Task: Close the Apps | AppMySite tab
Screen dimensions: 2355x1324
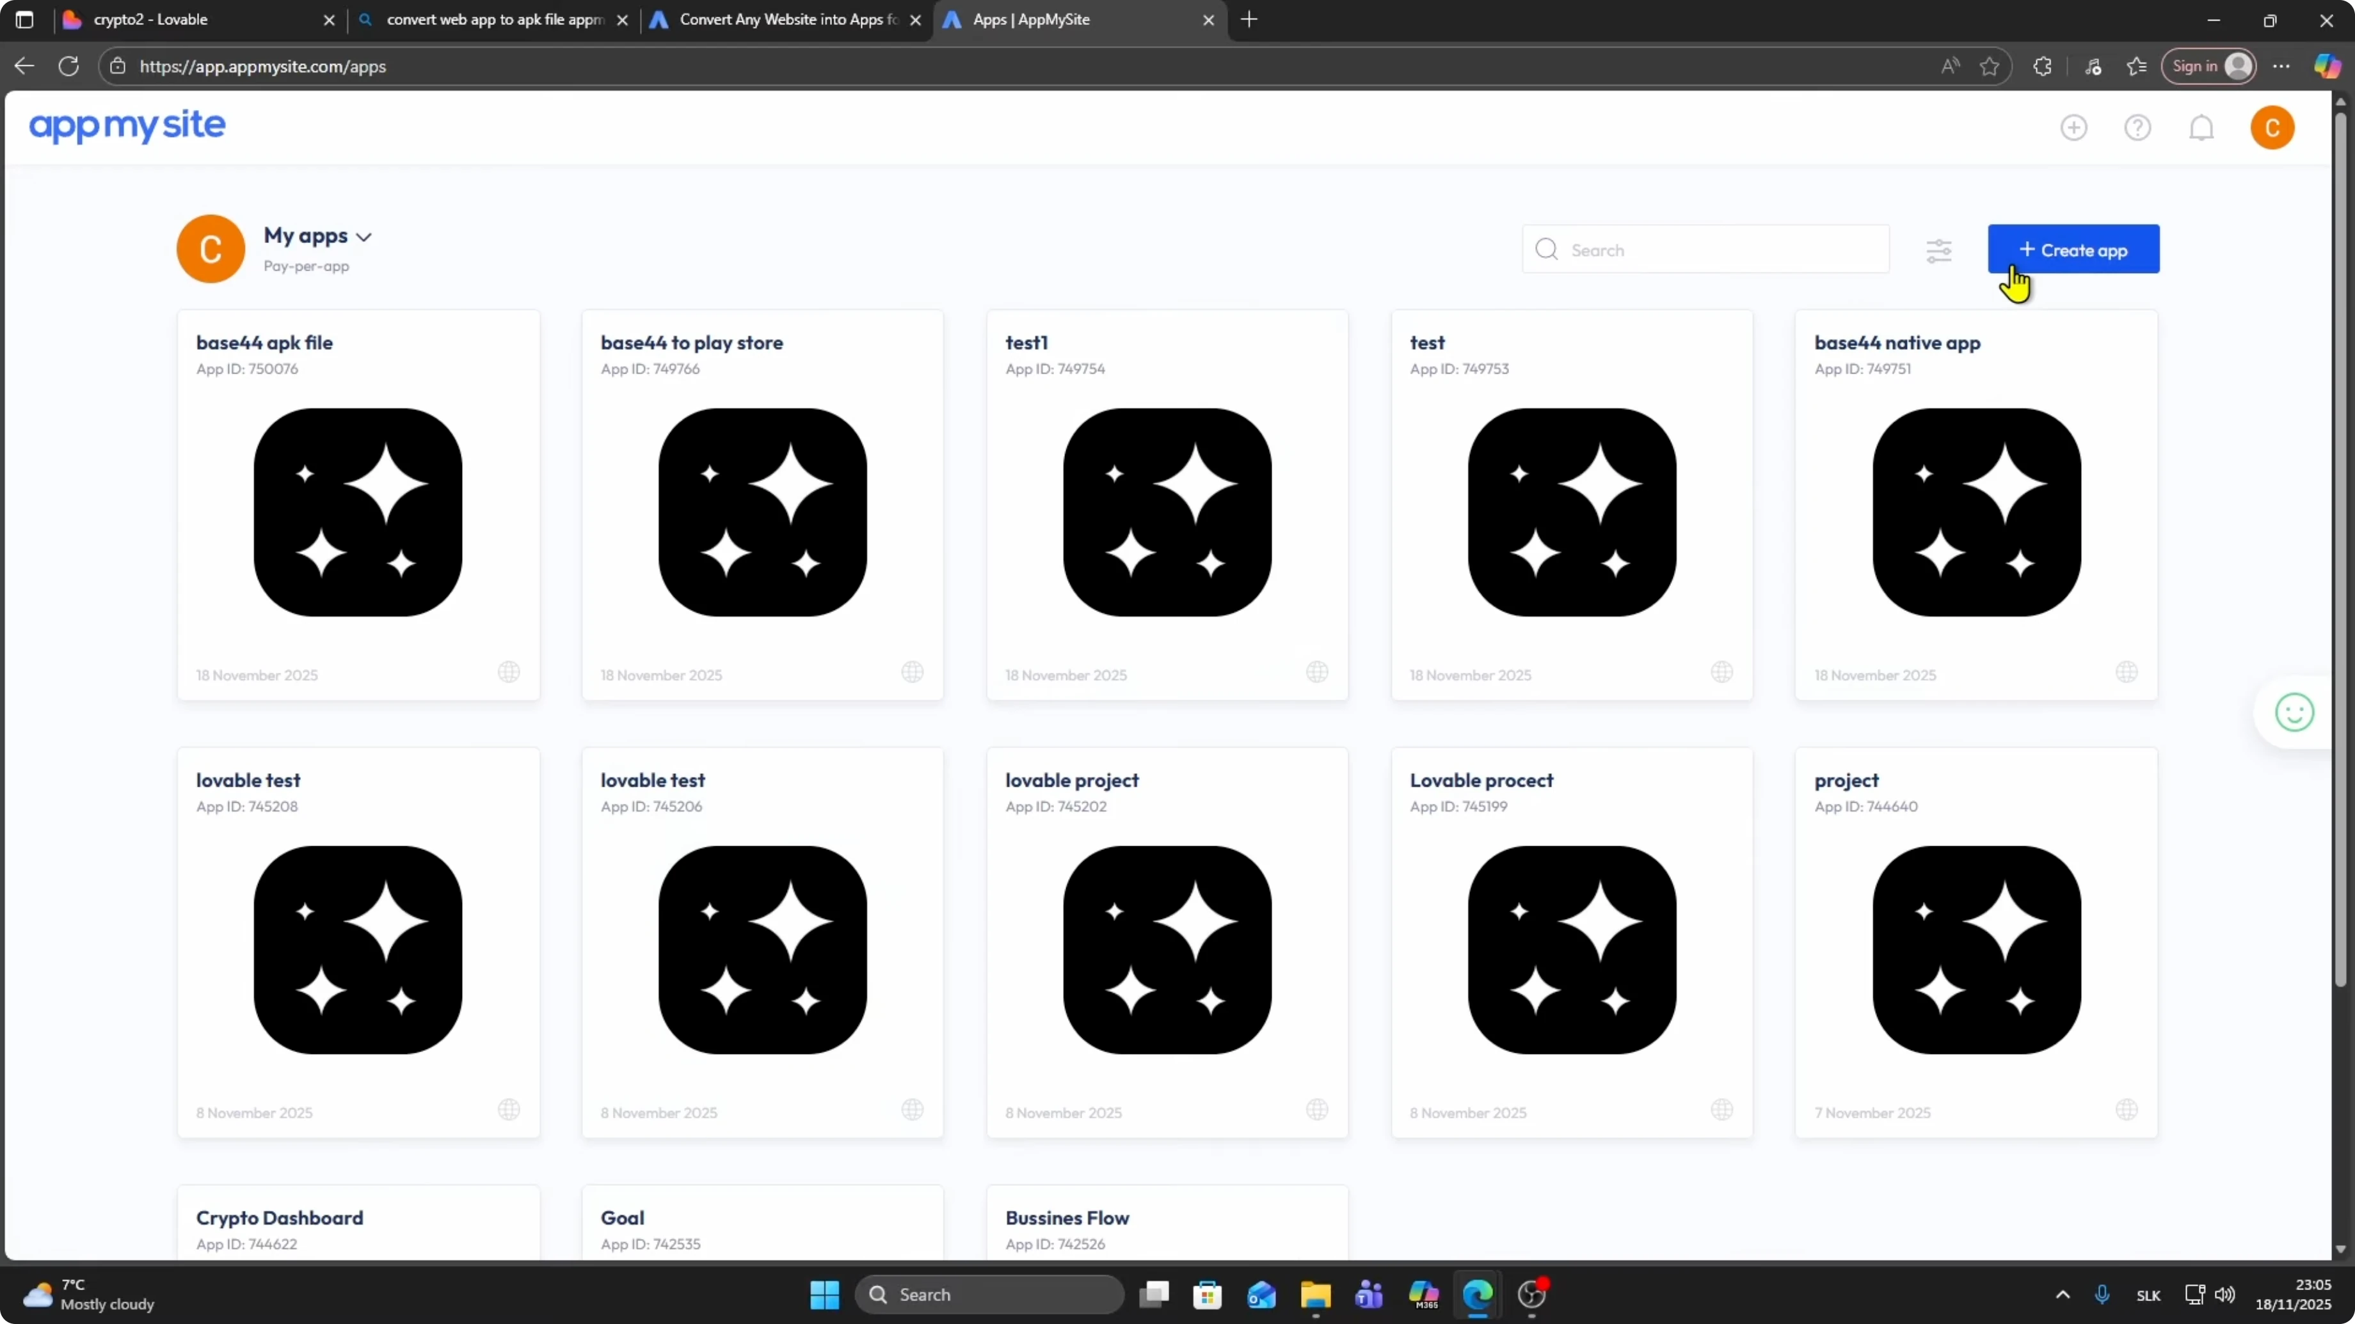Action: [x=1209, y=20]
